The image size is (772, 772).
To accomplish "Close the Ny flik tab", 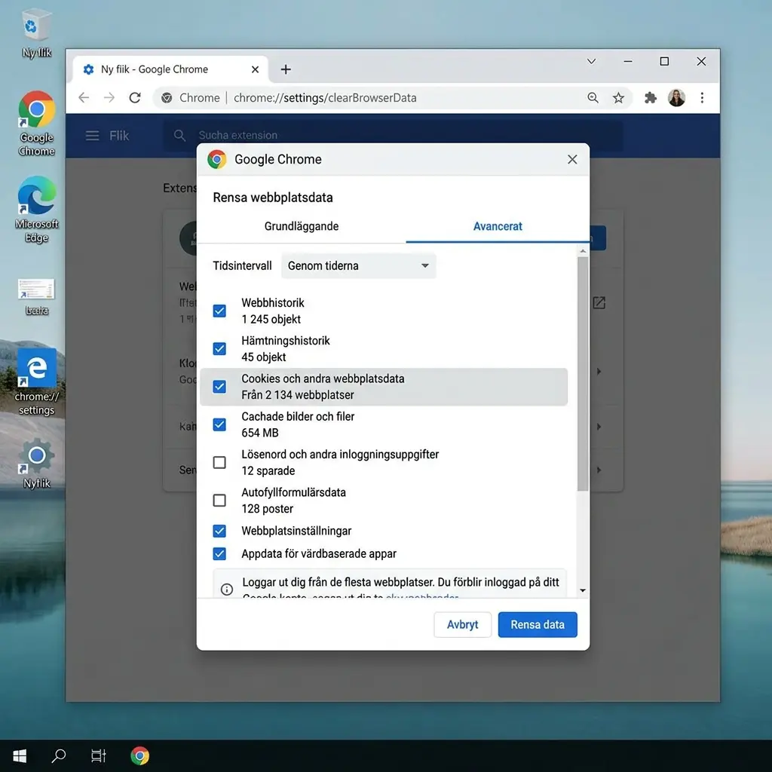I will click(255, 69).
